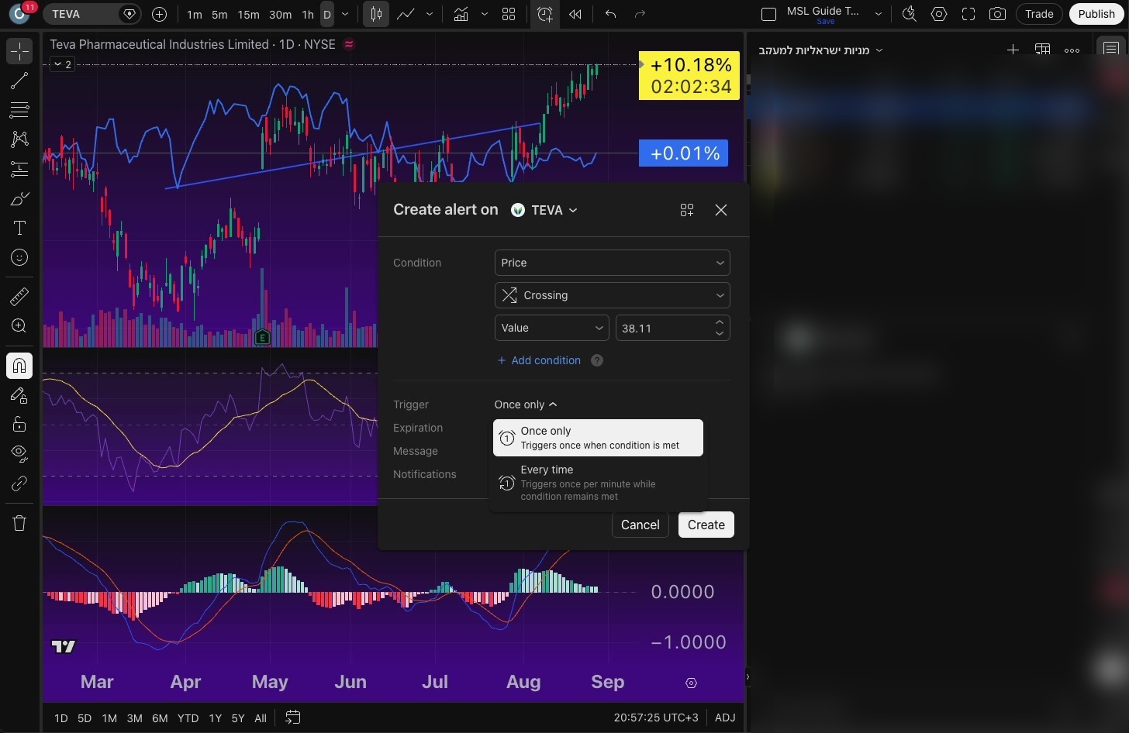Select the 5m timeframe
The image size is (1129, 733).
[220, 14]
